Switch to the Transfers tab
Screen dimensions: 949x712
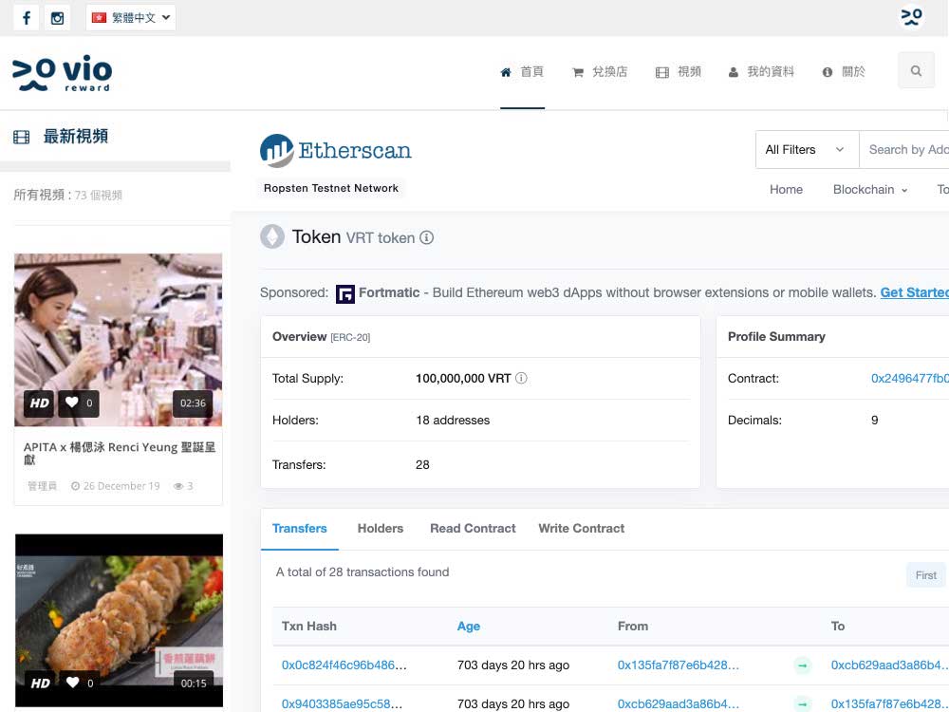point(300,529)
